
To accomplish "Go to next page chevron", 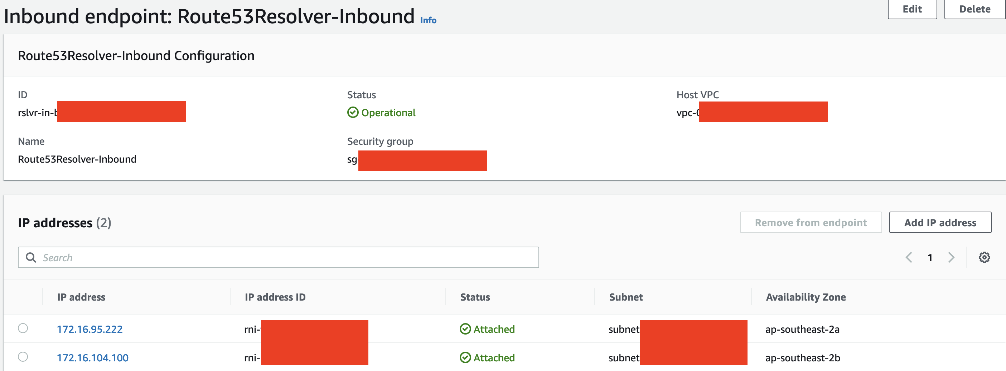I will (951, 257).
